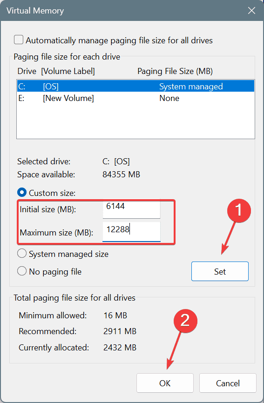
Task: Click the Virtual Memory title bar text
Action: [x=35, y=11]
